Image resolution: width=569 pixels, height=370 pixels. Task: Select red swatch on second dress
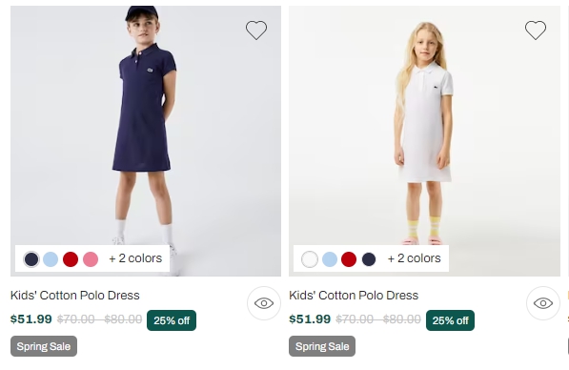point(349,259)
